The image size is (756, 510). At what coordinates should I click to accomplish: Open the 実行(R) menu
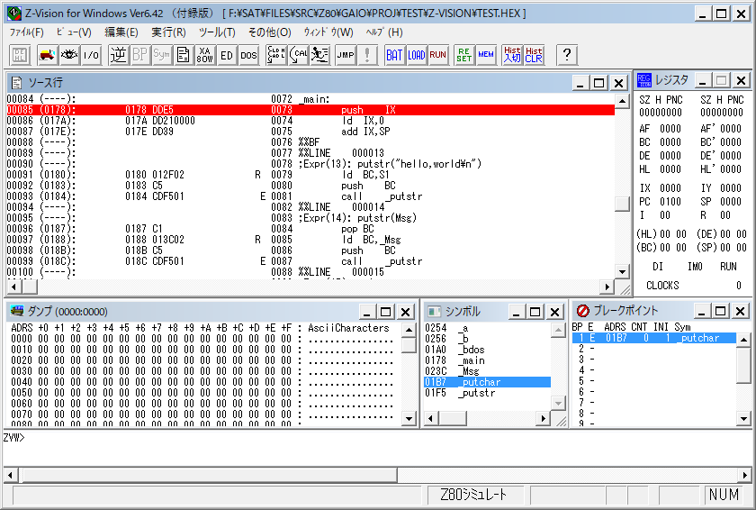(168, 32)
